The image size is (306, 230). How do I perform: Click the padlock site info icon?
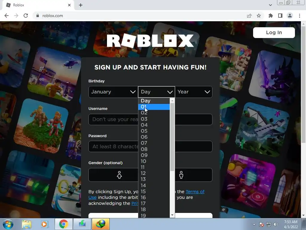[38, 16]
